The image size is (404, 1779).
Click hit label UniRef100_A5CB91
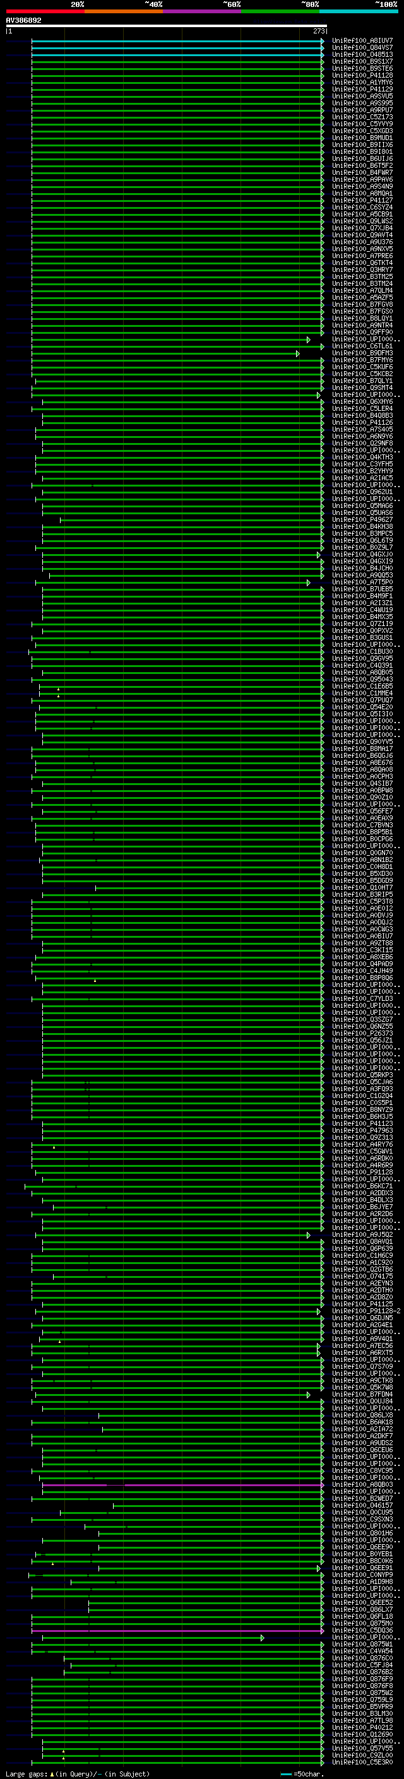(362, 214)
